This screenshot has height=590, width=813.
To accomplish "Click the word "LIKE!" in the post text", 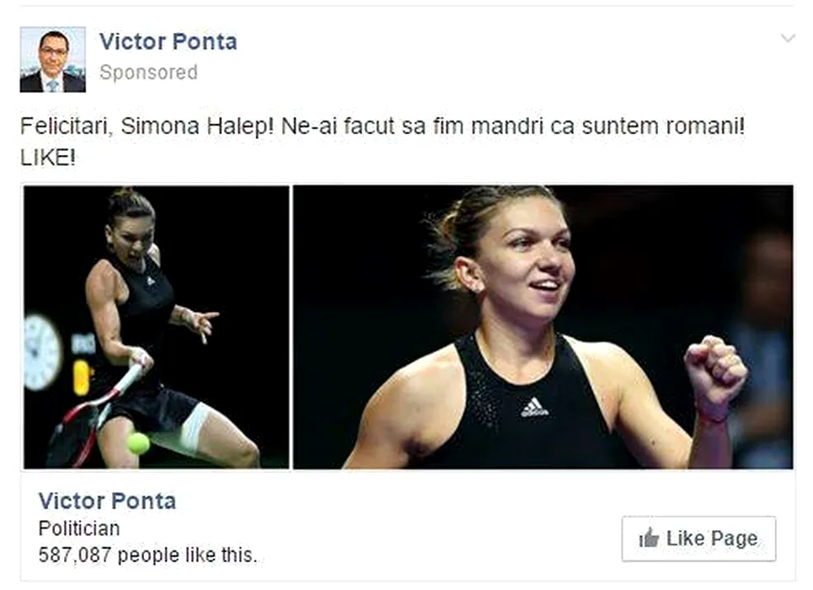I will click(48, 158).
